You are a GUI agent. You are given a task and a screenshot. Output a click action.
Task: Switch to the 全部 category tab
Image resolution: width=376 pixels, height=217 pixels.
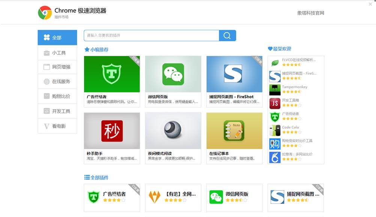tap(57, 37)
